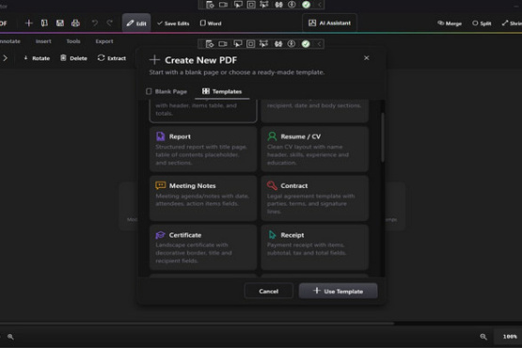
Task: Click the template list vertical scrollbar
Action: 383,137
